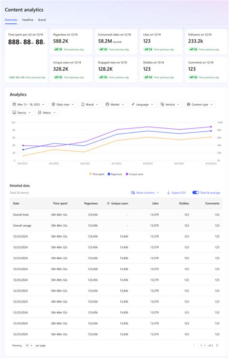The height and width of the screenshot is (359, 229).
Task: Click the More columns icon
Action: pyautogui.click(x=133, y=193)
